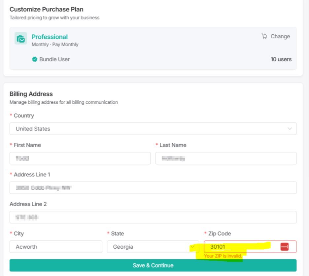Image resolution: width=309 pixels, height=276 pixels.
Task: Open the State dropdown showing Georgia
Action: coord(149,247)
